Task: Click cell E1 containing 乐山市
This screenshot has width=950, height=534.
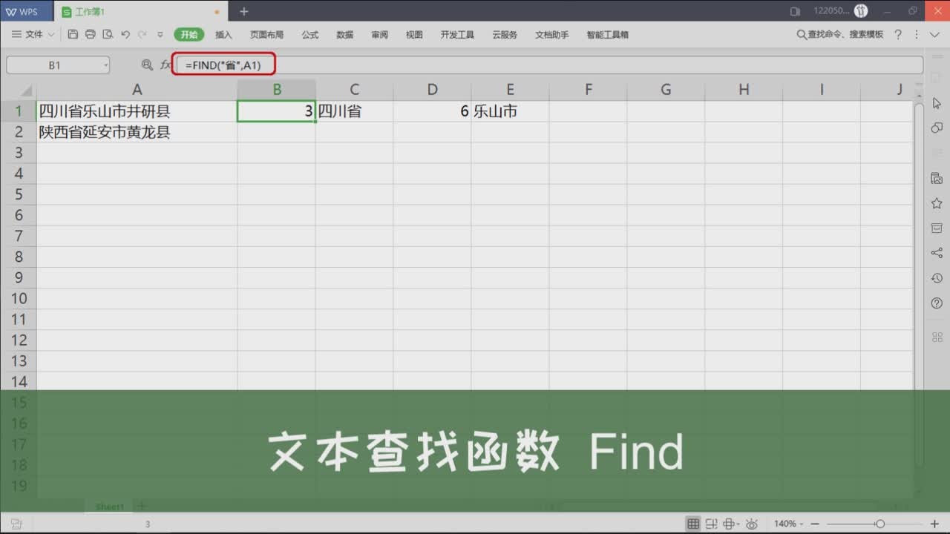Action: coord(510,111)
